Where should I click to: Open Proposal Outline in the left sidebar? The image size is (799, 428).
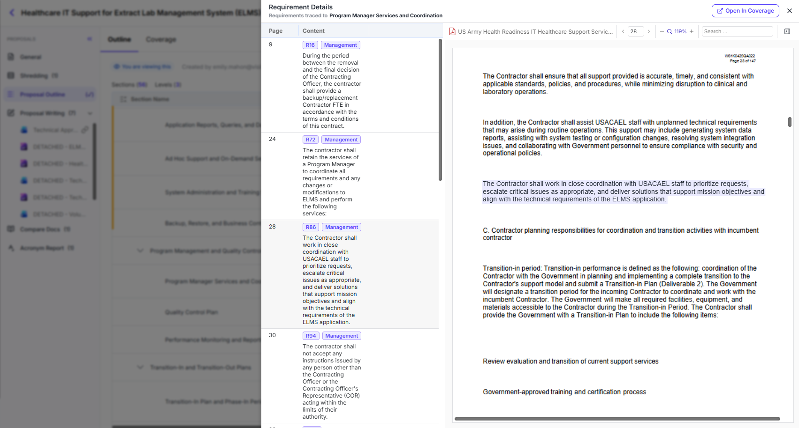point(49,95)
